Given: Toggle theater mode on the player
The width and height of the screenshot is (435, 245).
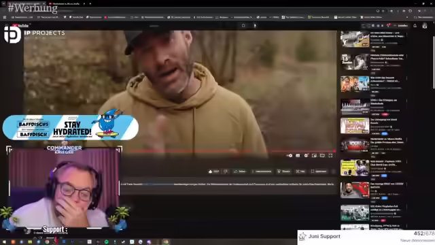Looking at the screenshot, I should (x=322, y=156).
